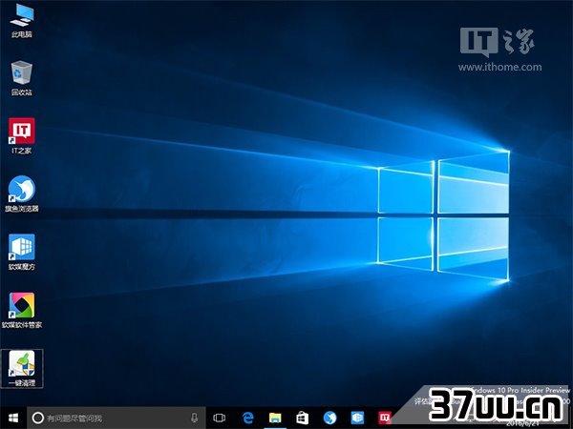Select the 软媒魔方 desktop shortcut
This screenshot has width=573, height=429.
point(22,252)
